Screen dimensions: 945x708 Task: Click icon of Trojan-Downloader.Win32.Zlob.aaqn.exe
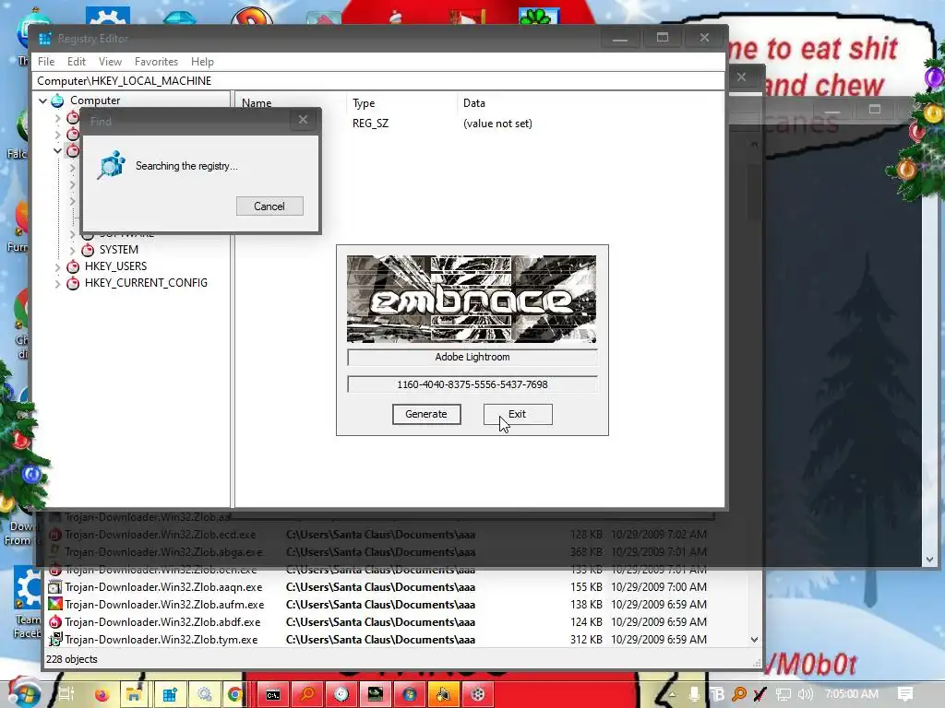coord(54,586)
